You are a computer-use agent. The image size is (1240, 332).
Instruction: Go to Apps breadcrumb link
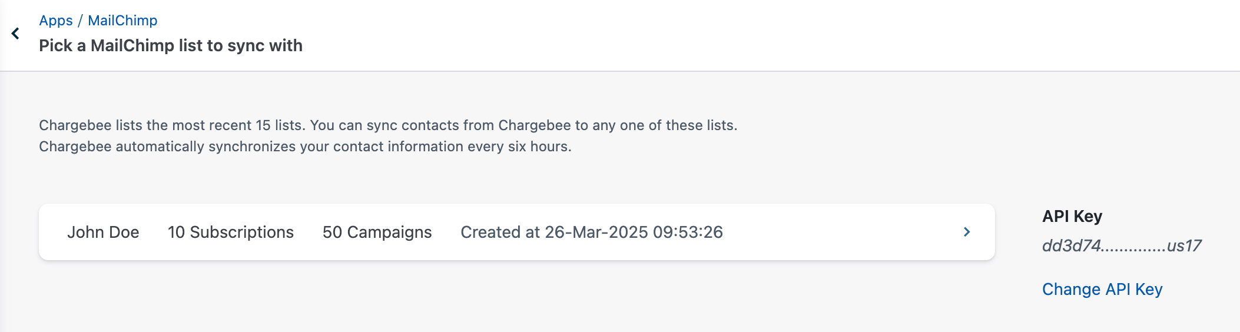[x=56, y=21]
